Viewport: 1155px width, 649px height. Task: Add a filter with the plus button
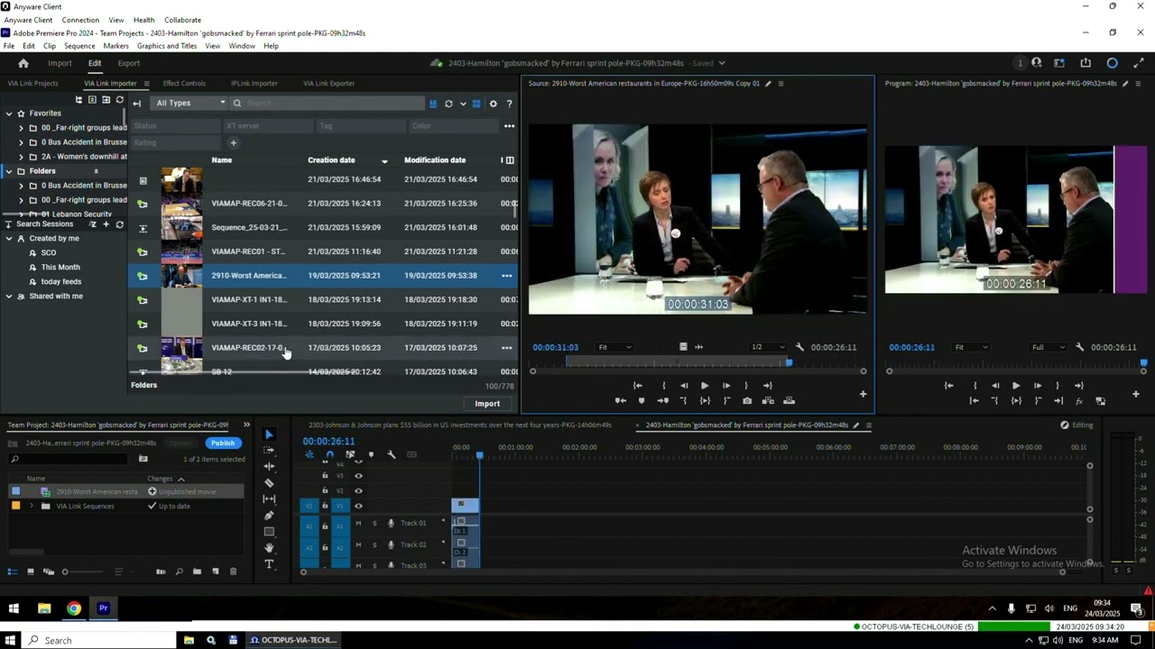[233, 142]
